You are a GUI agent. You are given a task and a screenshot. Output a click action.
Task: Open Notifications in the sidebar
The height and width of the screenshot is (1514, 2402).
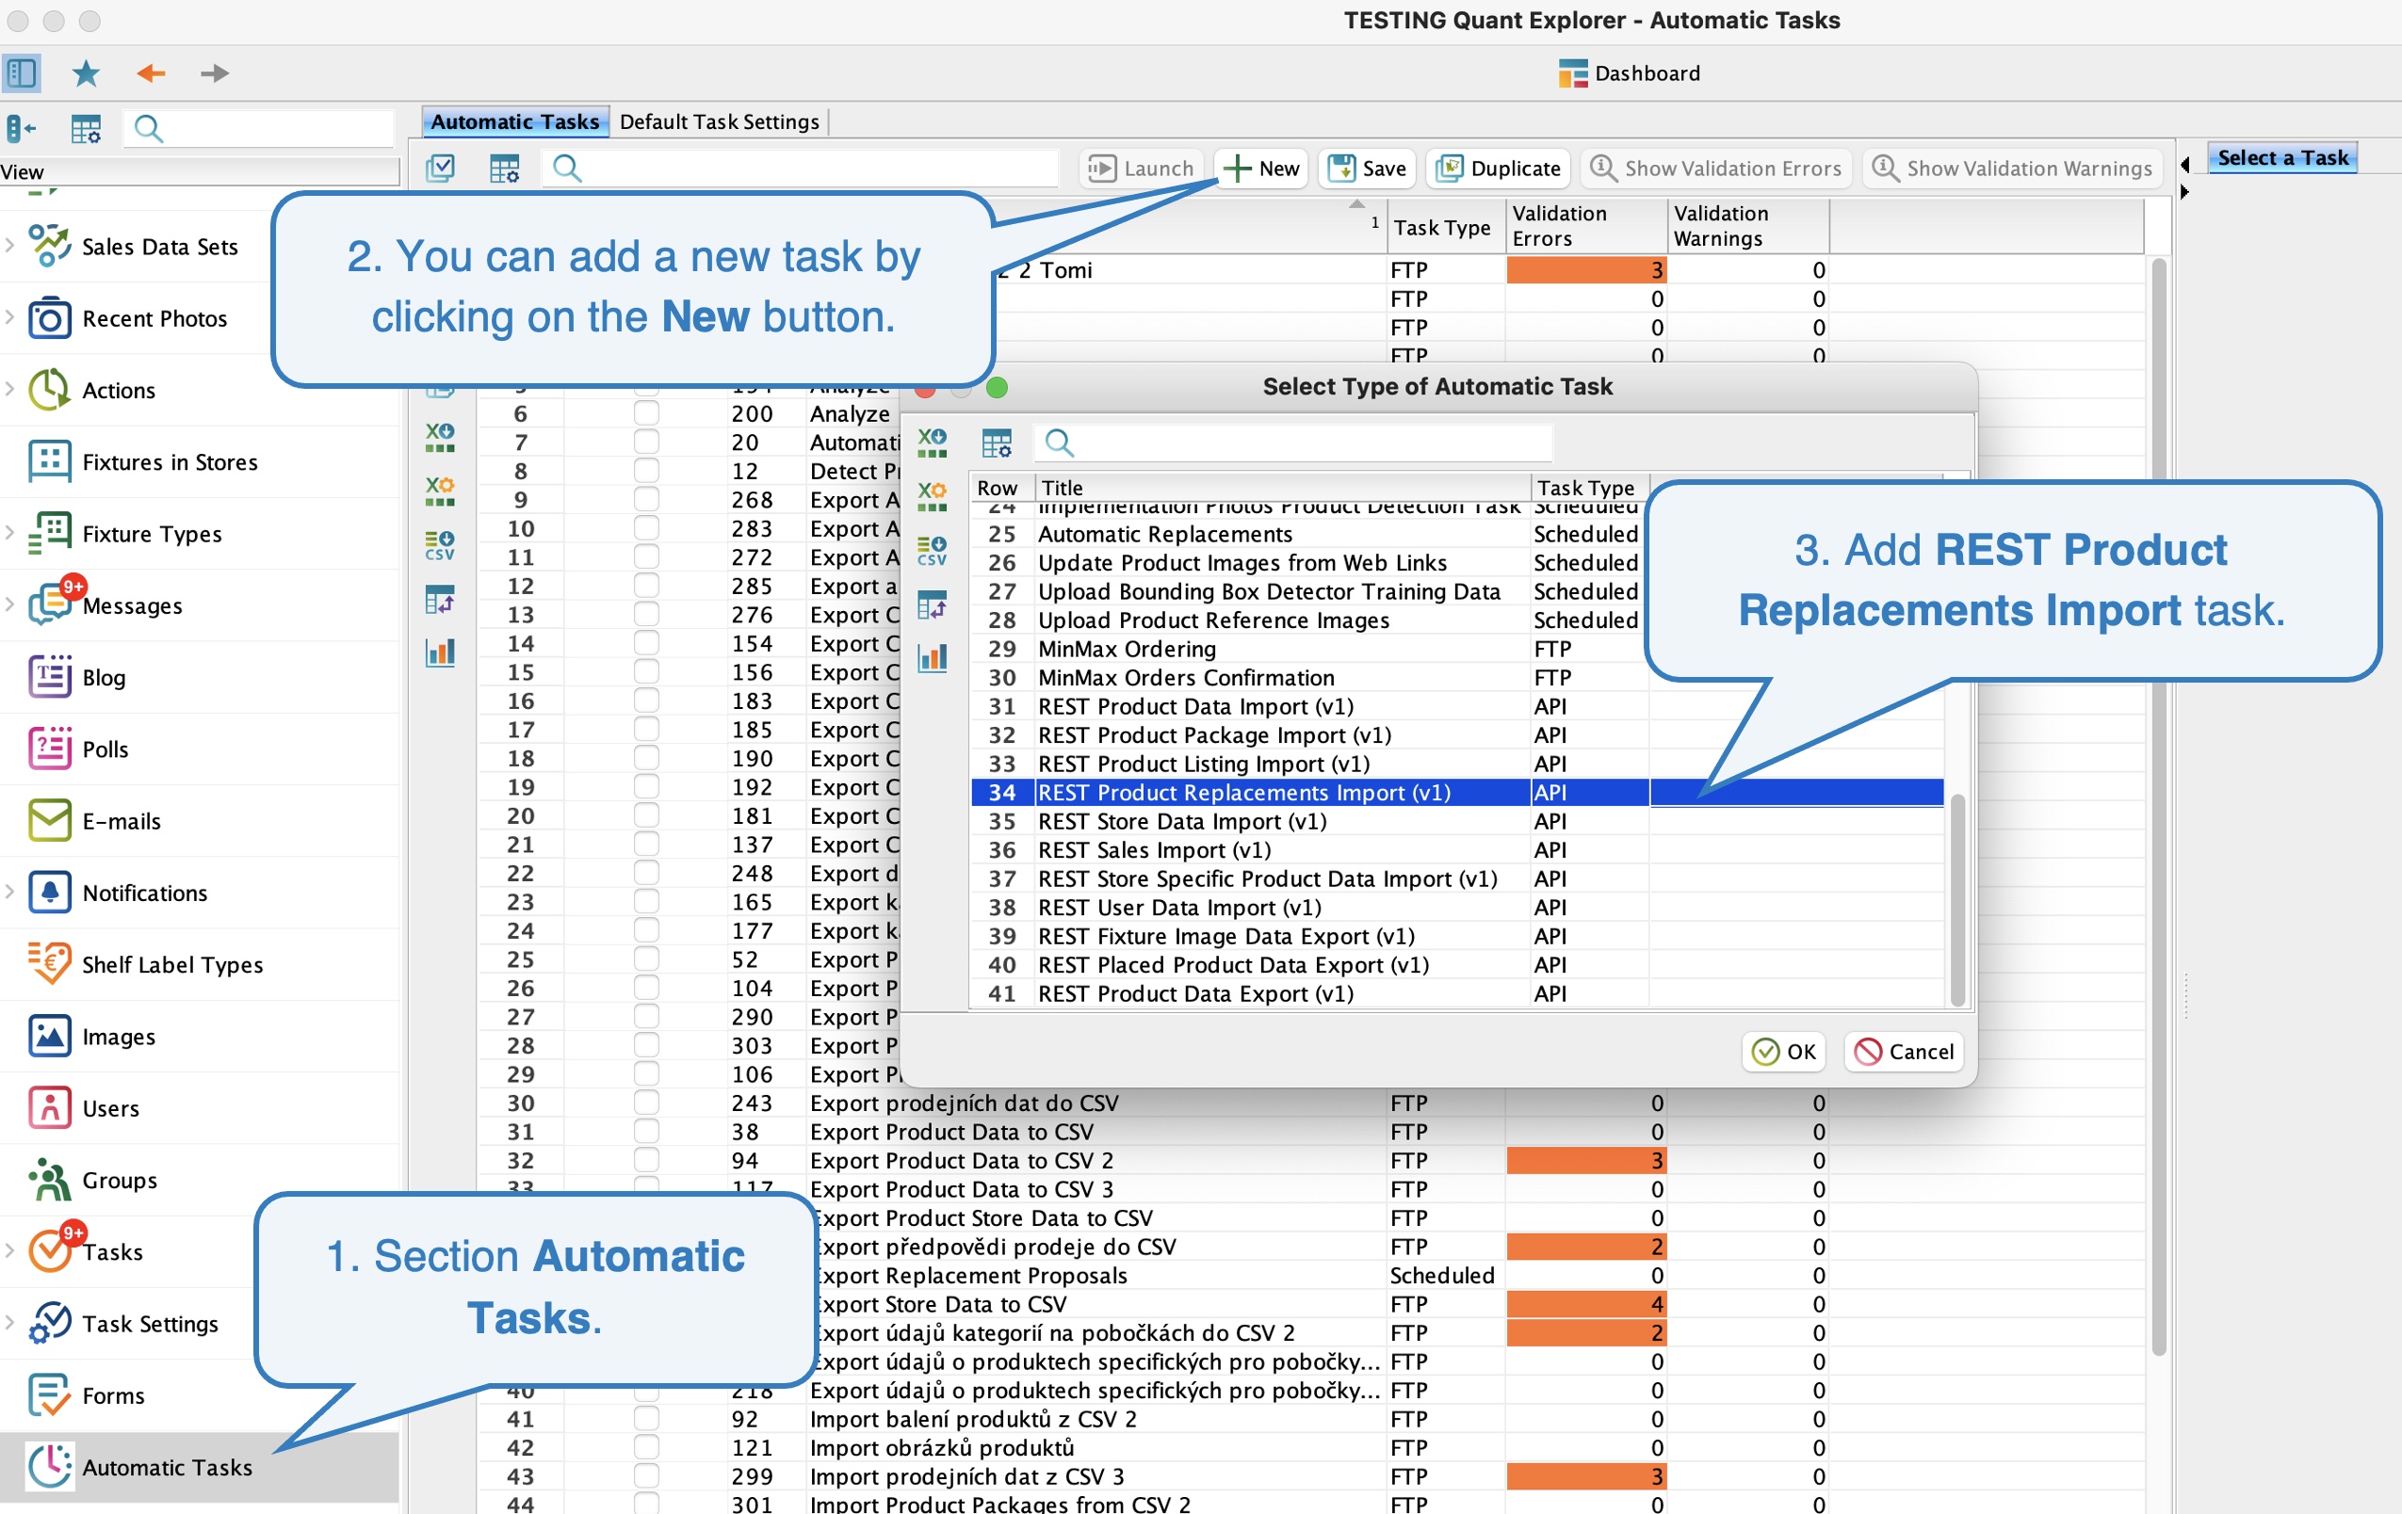pos(145,893)
